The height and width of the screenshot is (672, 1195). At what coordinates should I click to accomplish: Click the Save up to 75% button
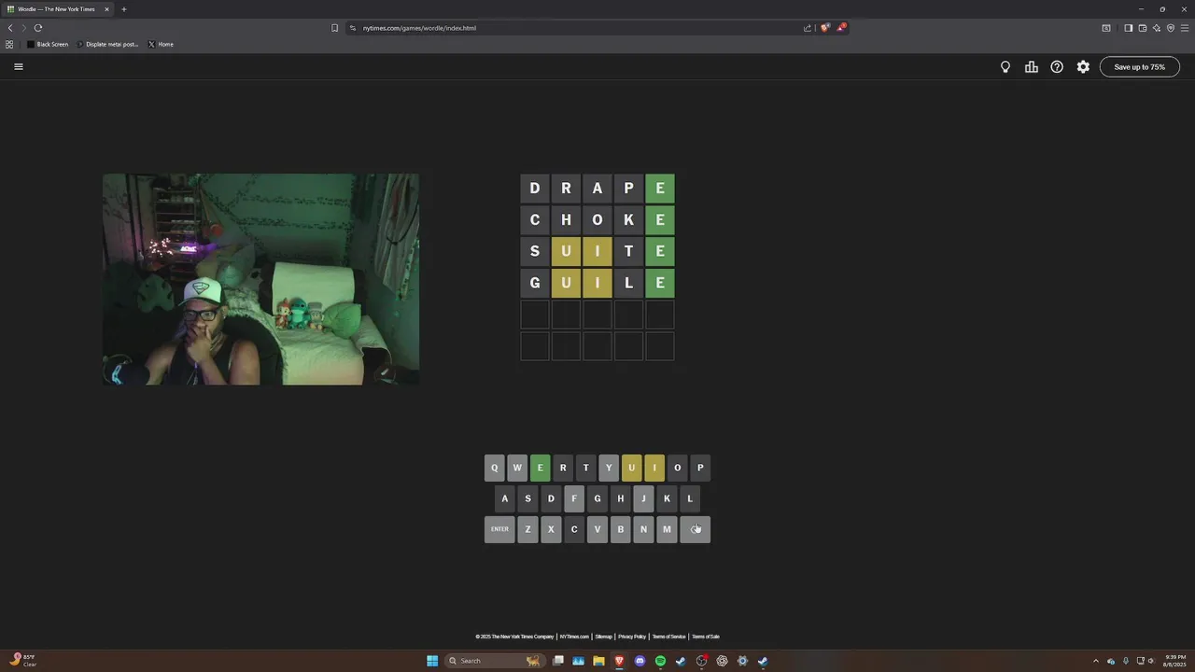coord(1139,67)
